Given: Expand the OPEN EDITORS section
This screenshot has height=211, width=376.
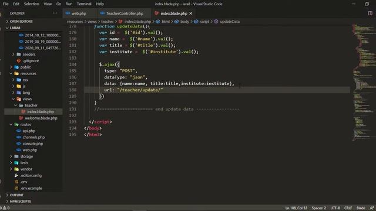Looking at the screenshot, I should pos(21,21).
